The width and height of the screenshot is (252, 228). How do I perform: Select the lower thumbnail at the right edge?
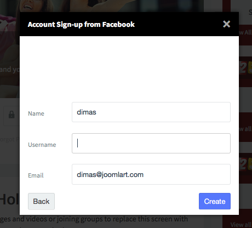coord(245,164)
